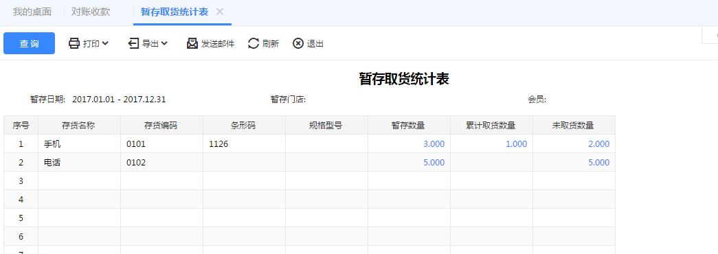Click the 未取货数量 column header
The width and height of the screenshot is (718, 254).
[574, 125]
